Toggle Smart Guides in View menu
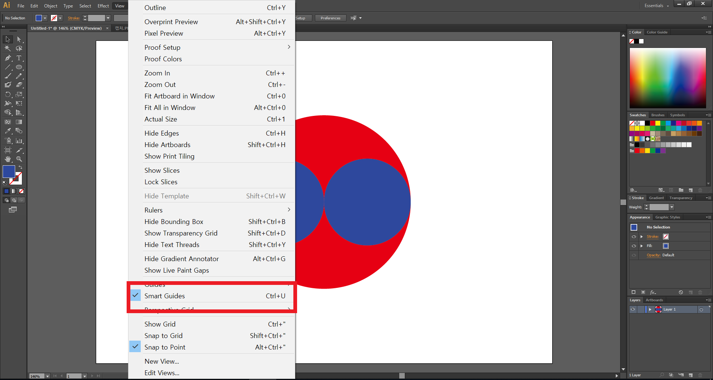Viewport: 713px width, 380px height. pos(212,296)
